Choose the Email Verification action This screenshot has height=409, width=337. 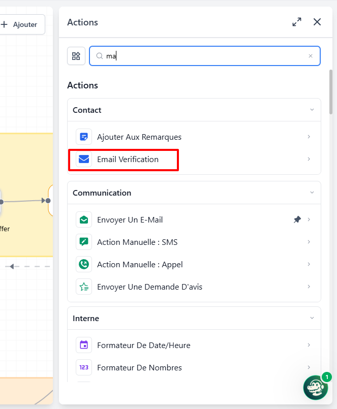(x=194, y=159)
